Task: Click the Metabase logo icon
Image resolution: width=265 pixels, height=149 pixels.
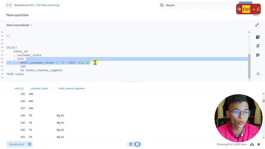Action: coord(9,5)
